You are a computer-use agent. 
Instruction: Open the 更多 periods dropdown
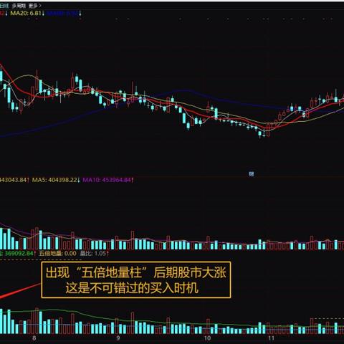pyautogui.click(x=34, y=6)
